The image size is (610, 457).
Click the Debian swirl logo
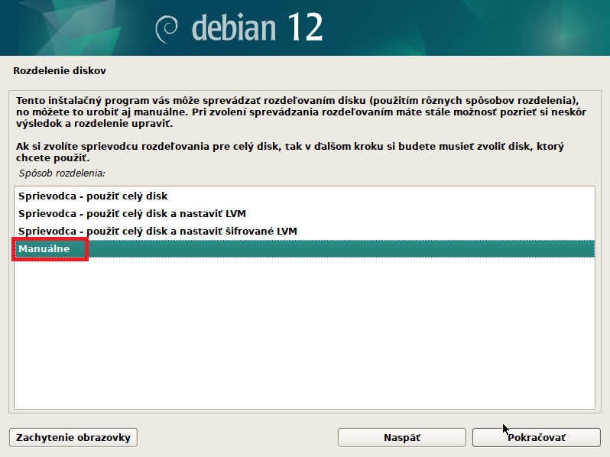tap(168, 28)
